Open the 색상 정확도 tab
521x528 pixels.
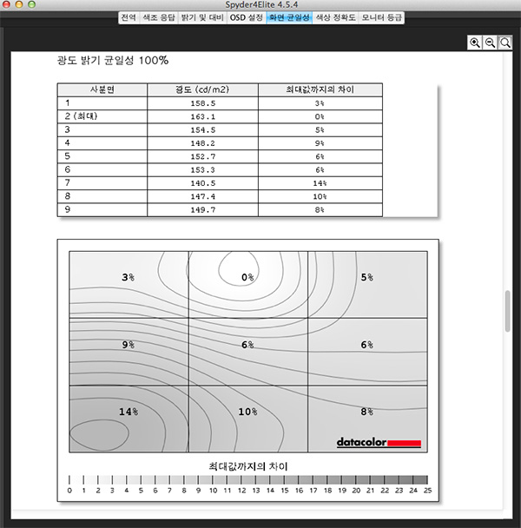[x=336, y=17]
